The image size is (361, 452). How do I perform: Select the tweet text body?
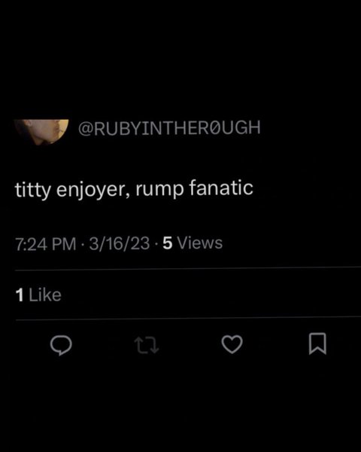tap(134, 189)
